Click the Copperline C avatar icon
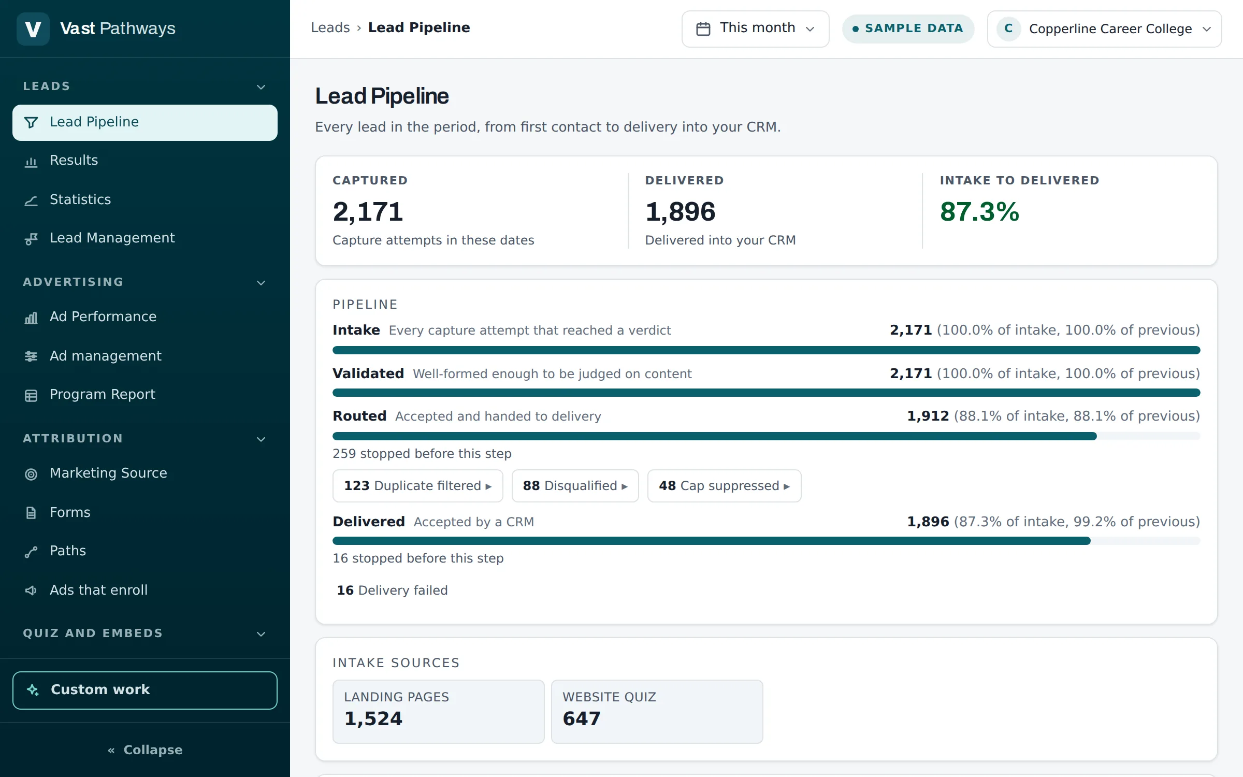 point(1008,28)
